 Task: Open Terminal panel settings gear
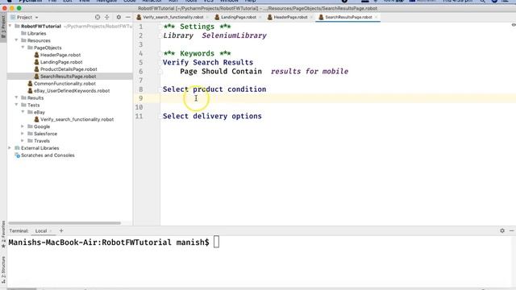point(502,231)
